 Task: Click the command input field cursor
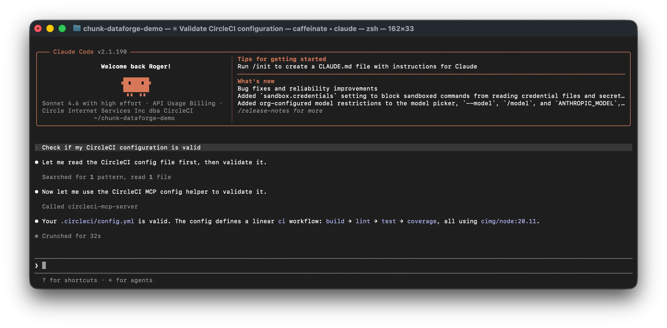pos(44,265)
